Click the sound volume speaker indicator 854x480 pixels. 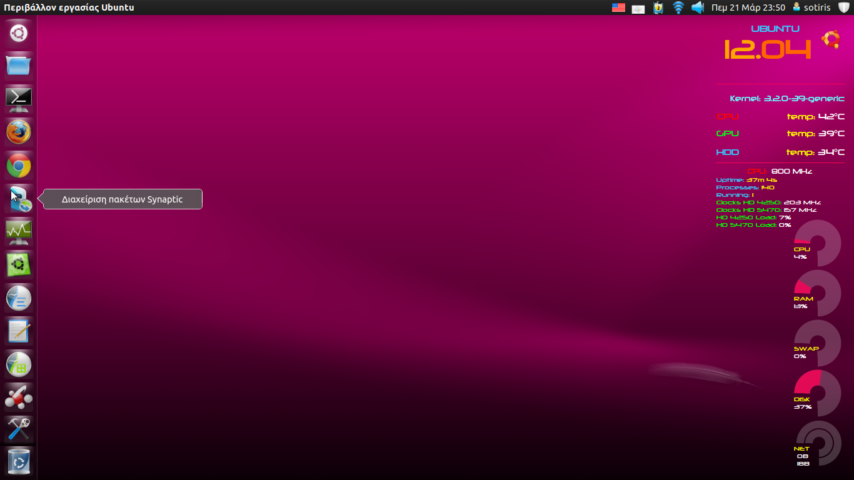click(x=698, y=7)
